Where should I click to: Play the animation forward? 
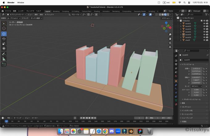point(90,118)
